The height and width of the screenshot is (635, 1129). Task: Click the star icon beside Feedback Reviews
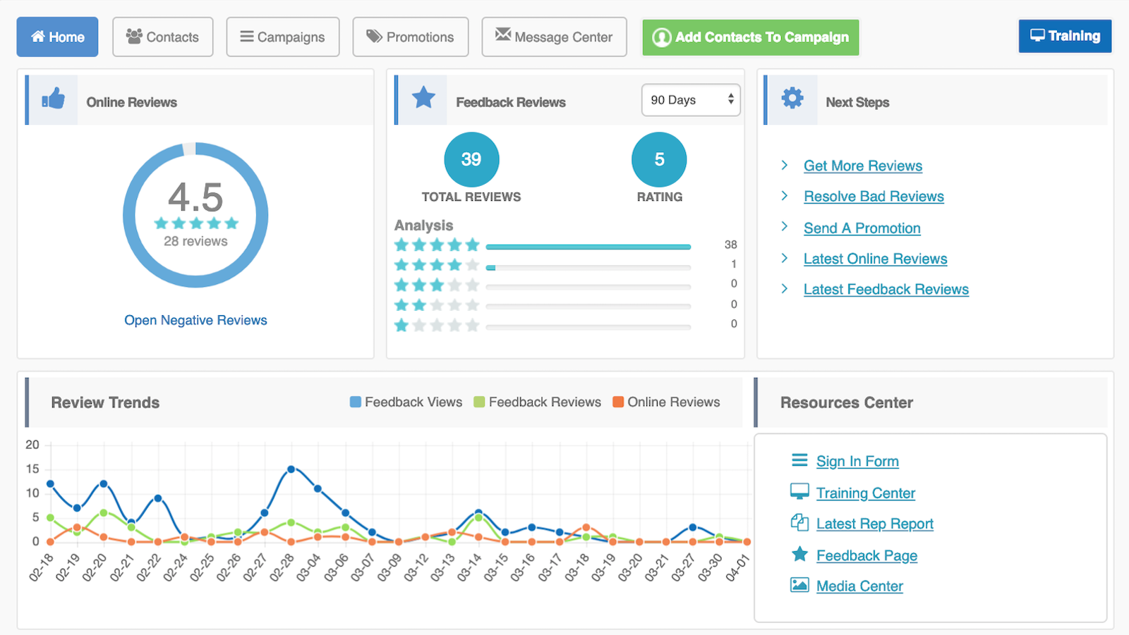coord(423,97)
